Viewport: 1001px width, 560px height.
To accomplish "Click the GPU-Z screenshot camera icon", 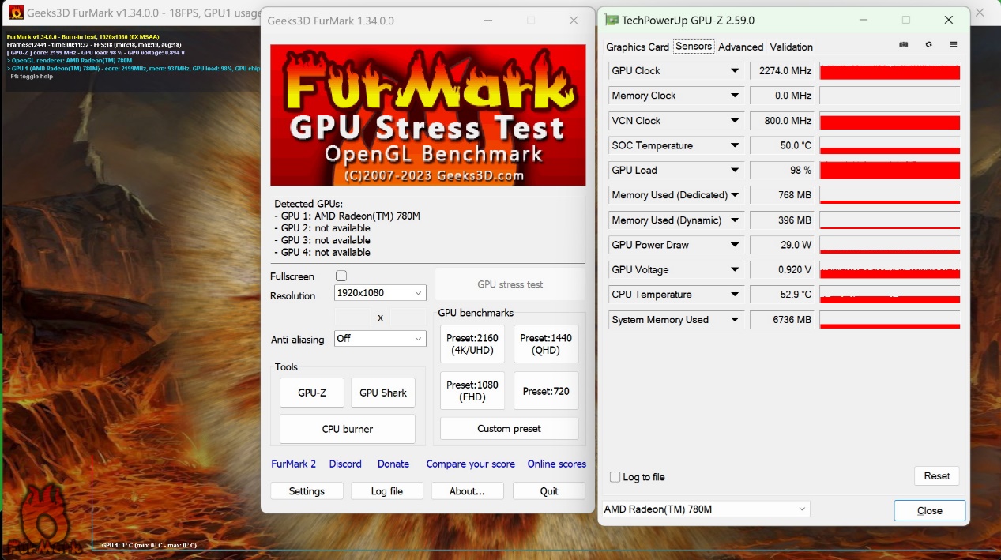I will point(904,45).
